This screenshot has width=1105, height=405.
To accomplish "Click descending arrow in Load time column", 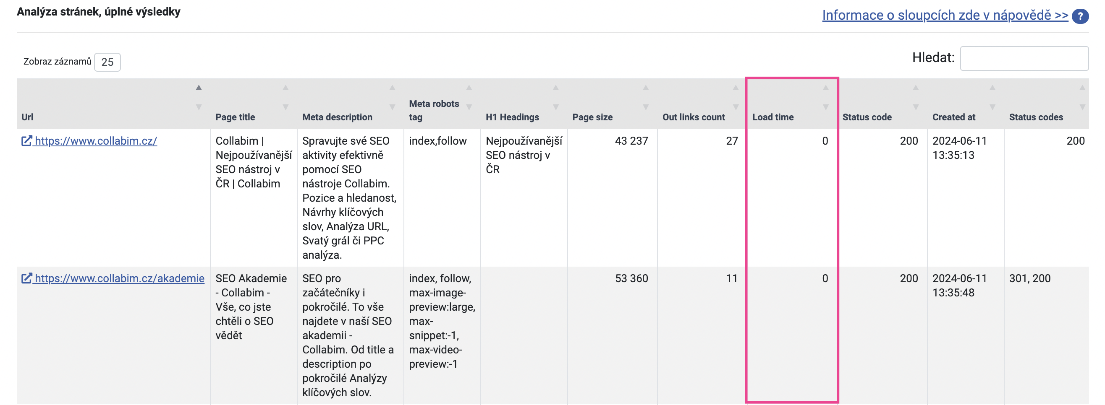I will coord(826,107).
